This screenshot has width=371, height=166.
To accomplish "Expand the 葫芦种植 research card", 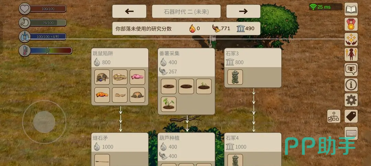I will tap(186, 149).
